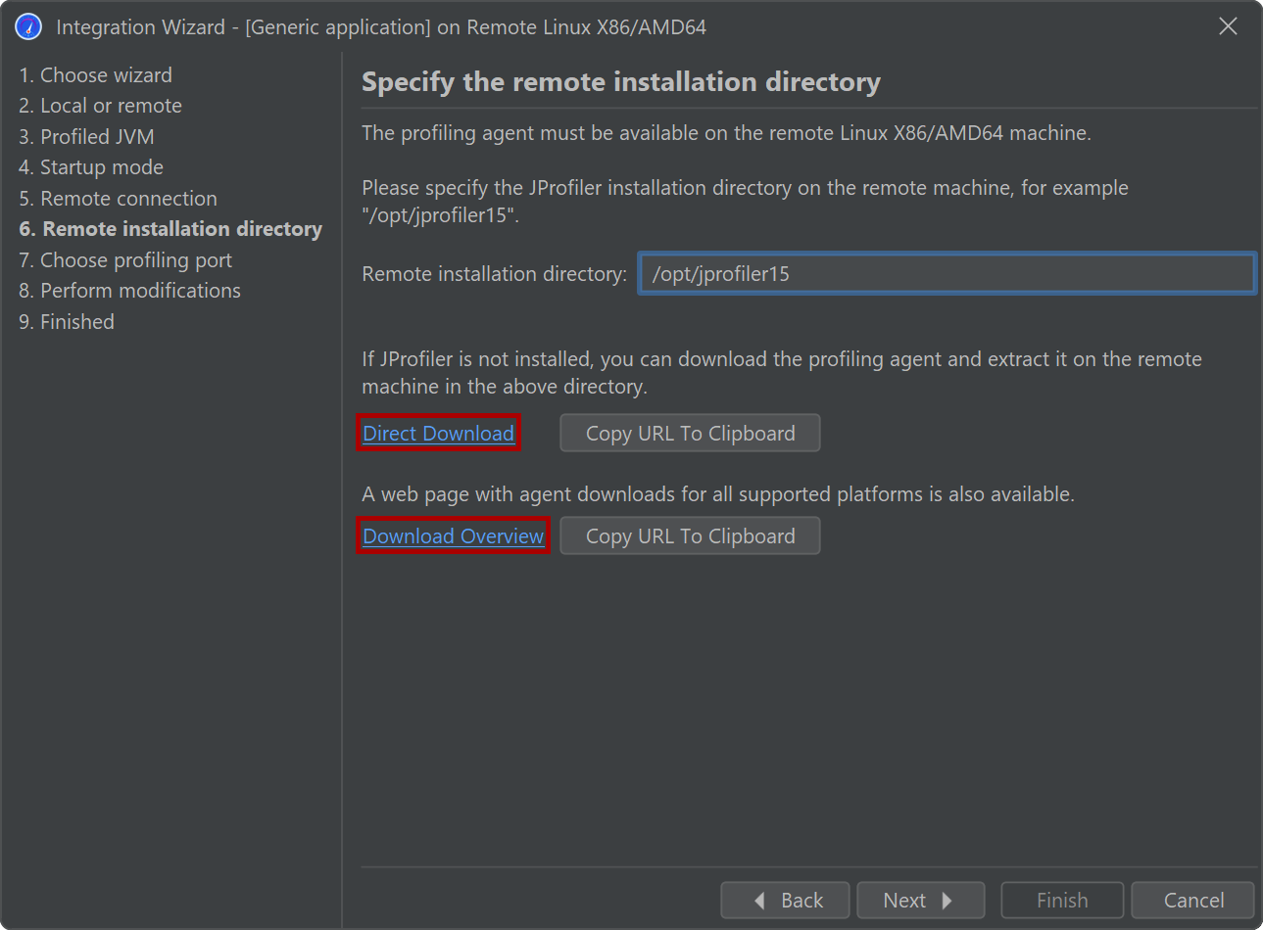Focus the Remote installation directory field
Image resolution: width=1263 pixels, height=930 pixels.
pos(947,273)
